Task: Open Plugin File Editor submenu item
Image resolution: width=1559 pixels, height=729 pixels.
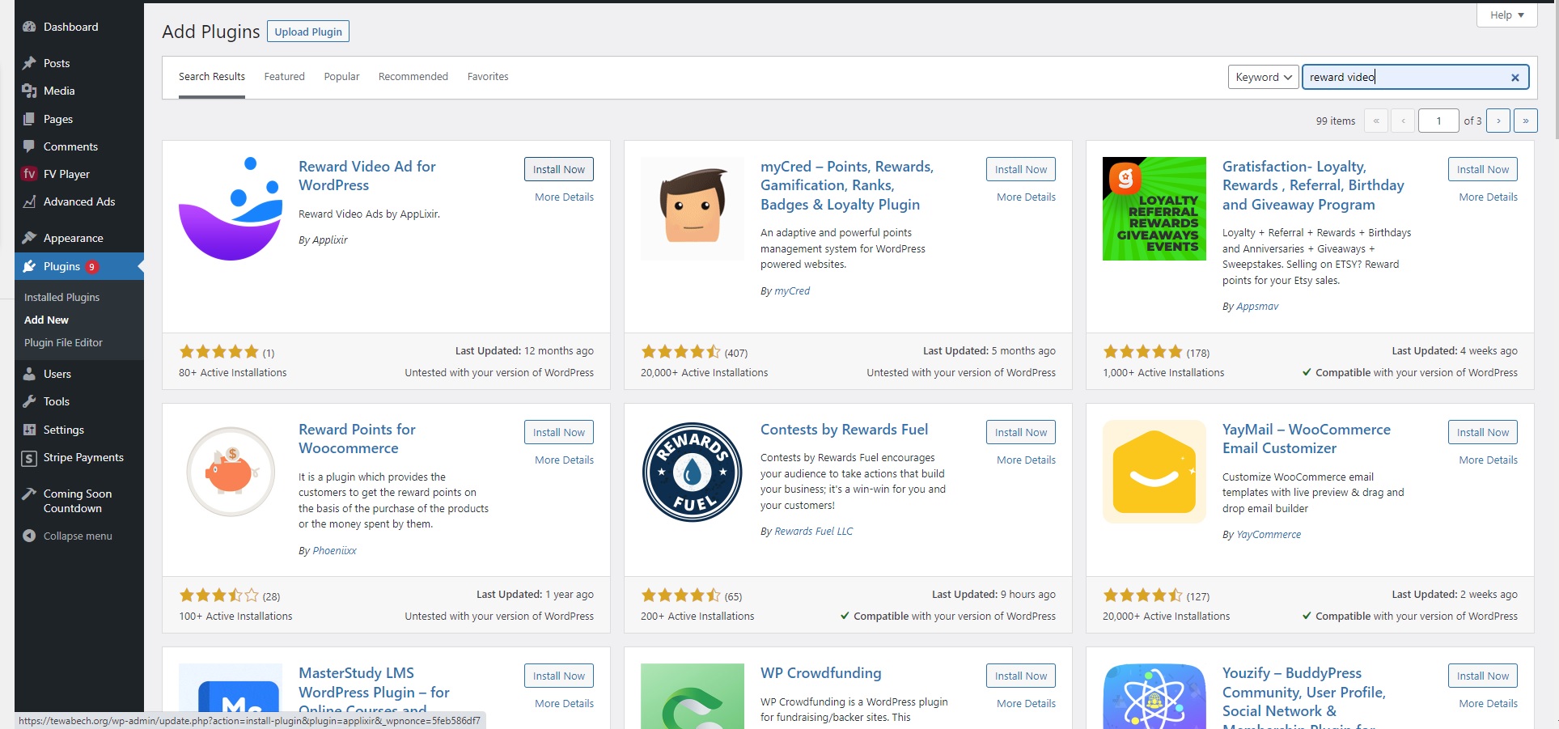Action: pyautogui.click(x=63, y=342)
